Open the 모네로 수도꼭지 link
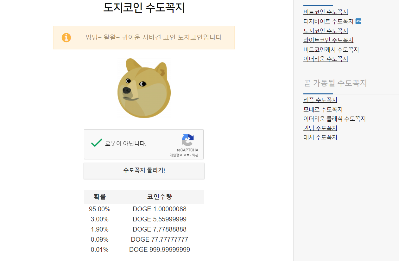The width and height of the screenshot is (399, 261). click(323, 109)
